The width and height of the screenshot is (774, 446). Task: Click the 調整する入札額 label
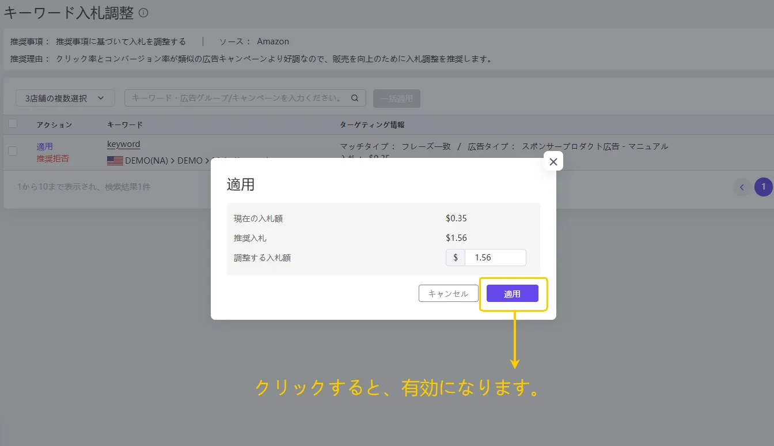(262, 258)
